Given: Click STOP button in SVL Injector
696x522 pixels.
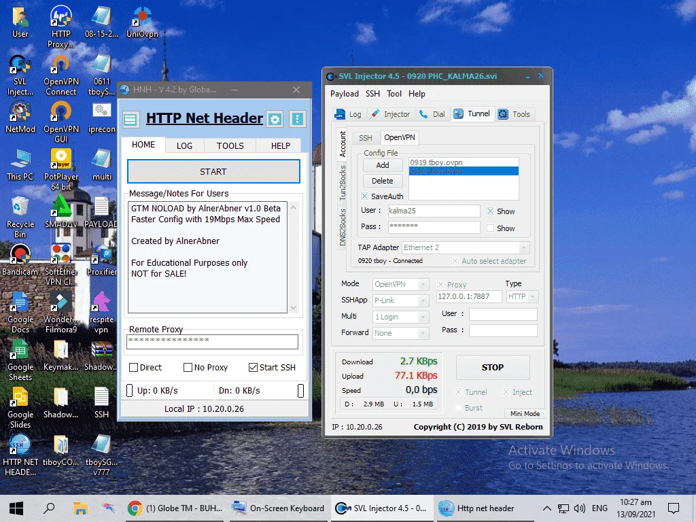Looking at the screenshot, I should (x=493, y=368).
